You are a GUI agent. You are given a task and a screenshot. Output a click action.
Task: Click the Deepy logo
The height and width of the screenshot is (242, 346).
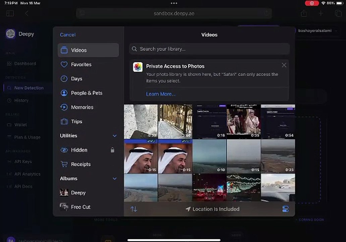point(11,34)
